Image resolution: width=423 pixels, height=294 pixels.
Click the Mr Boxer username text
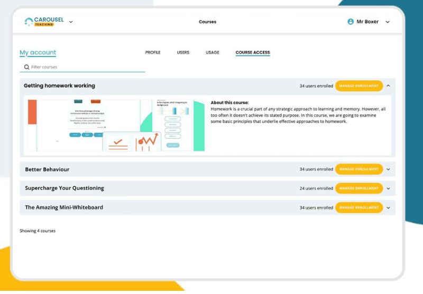click(367, 22)
